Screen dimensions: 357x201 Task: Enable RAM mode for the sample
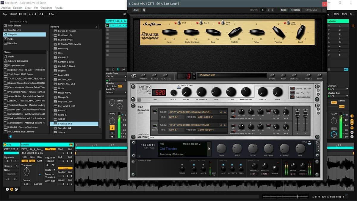[40, 161]
